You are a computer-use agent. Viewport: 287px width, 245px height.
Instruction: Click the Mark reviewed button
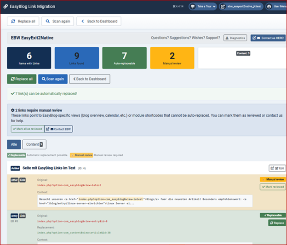[273, 187]
